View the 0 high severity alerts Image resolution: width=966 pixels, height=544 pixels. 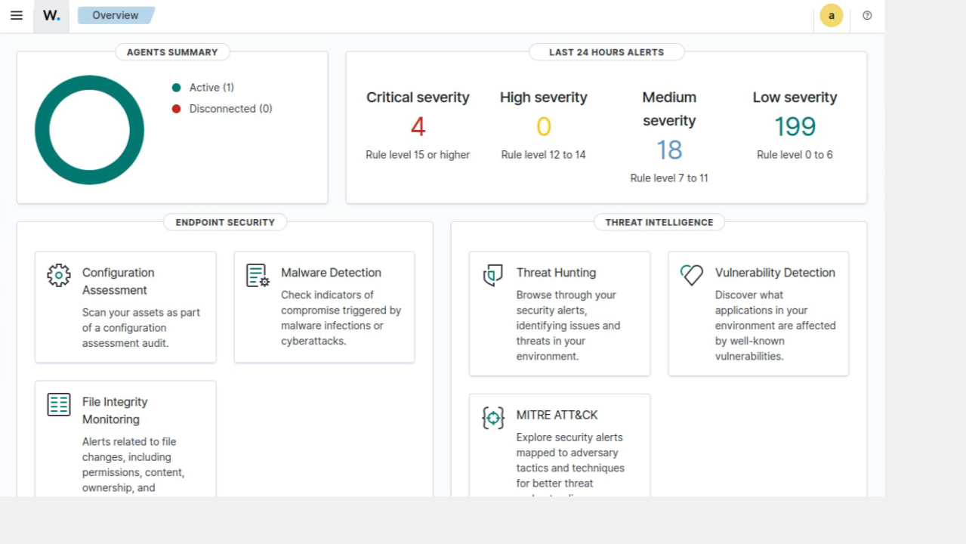(x=544, y=126)
